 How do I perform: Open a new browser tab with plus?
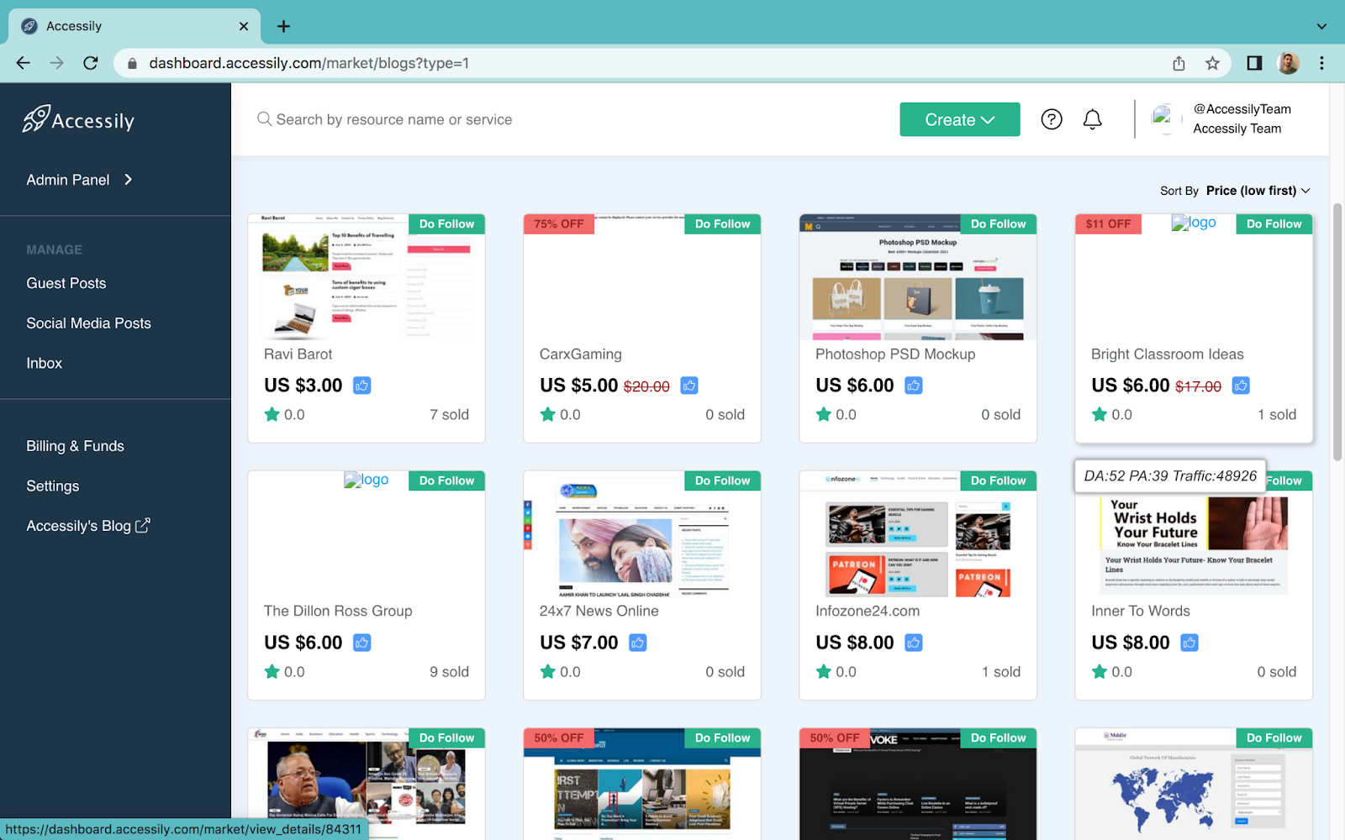coord(283,26)
